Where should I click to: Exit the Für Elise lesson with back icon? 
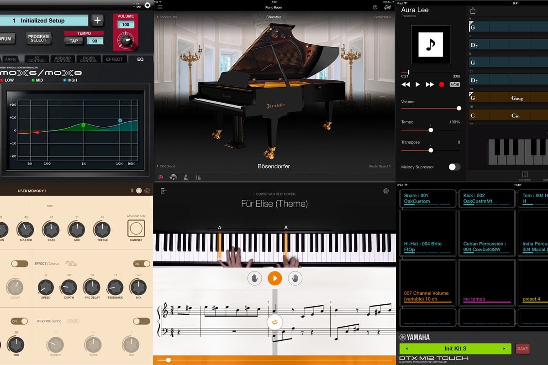[x=163, y=191]
